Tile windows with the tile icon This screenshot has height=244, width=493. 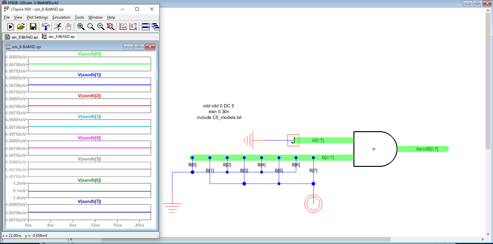(x=146, y=27)
